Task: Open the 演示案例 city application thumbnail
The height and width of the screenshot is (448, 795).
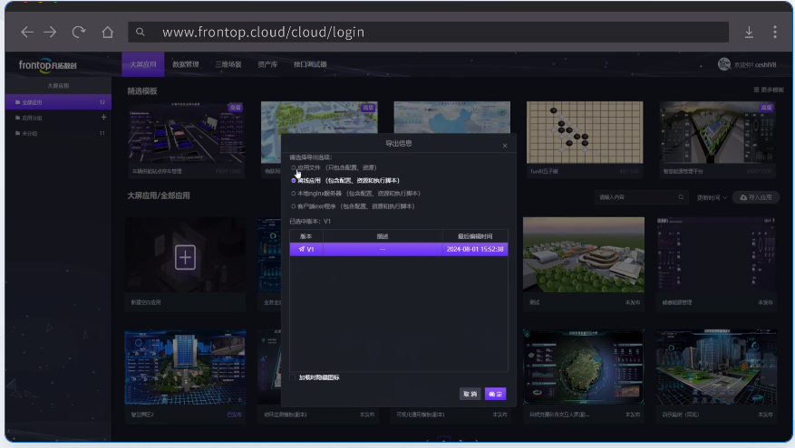Action: pyautogui.click(x=716, y=367)
